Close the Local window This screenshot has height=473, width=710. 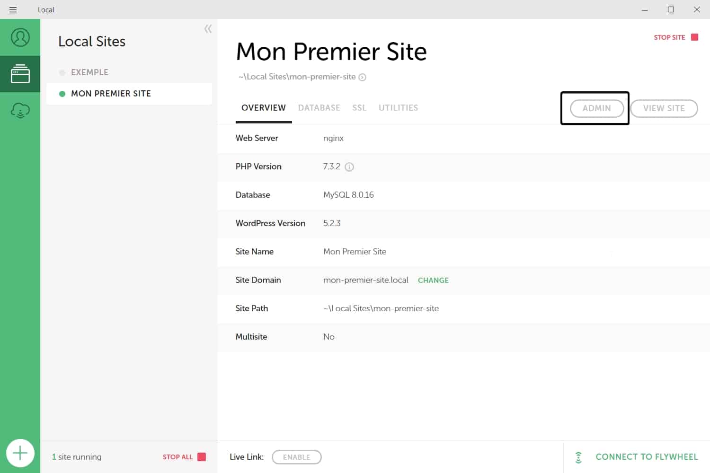(697, 9)
